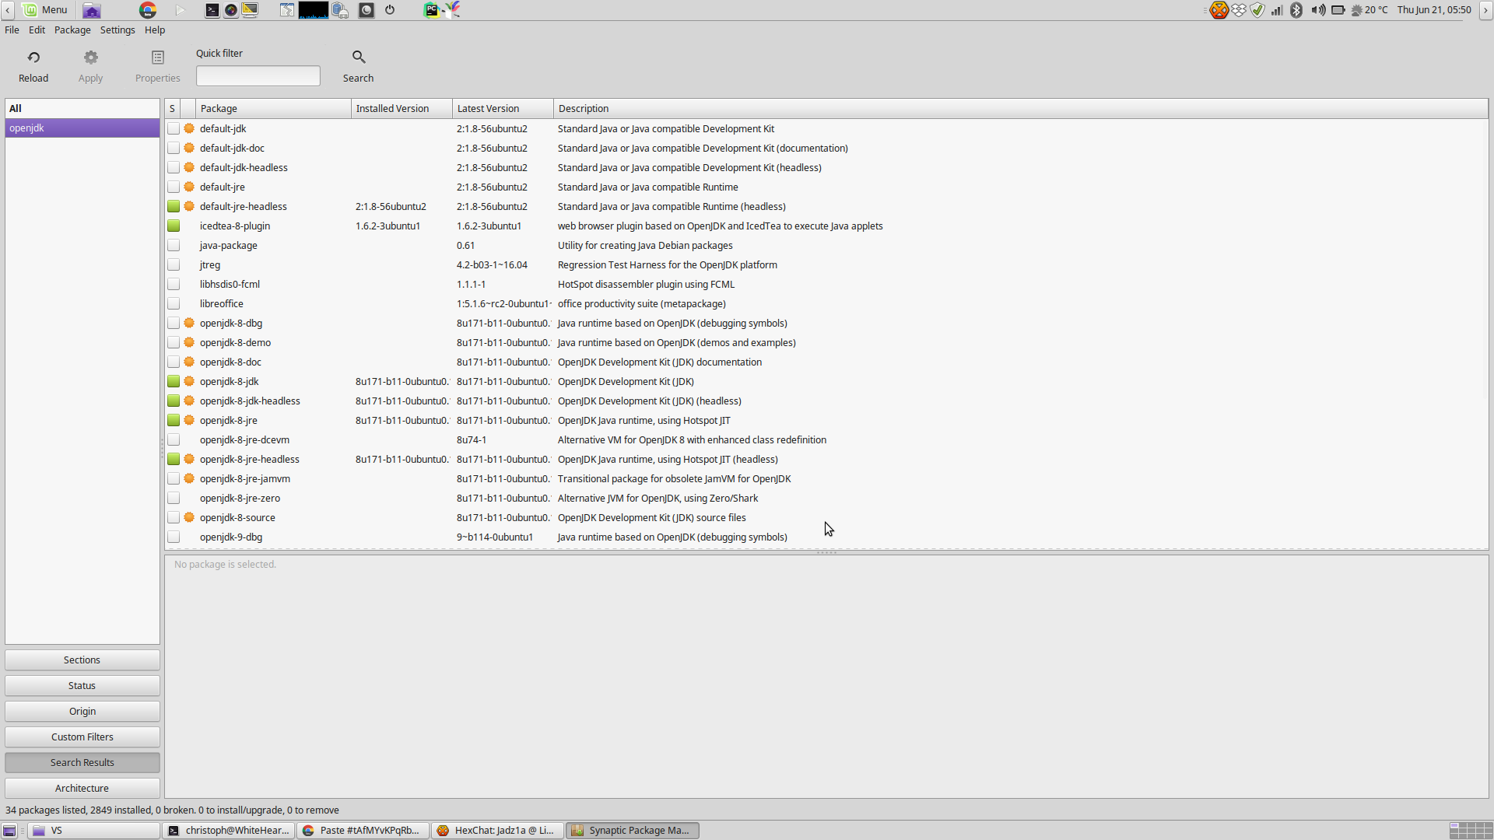Mark the openjdk-9-dbg status checkbox
The height and width of the screenshot is (840, 1494).
pyautogui.click(x=174, y=537)
